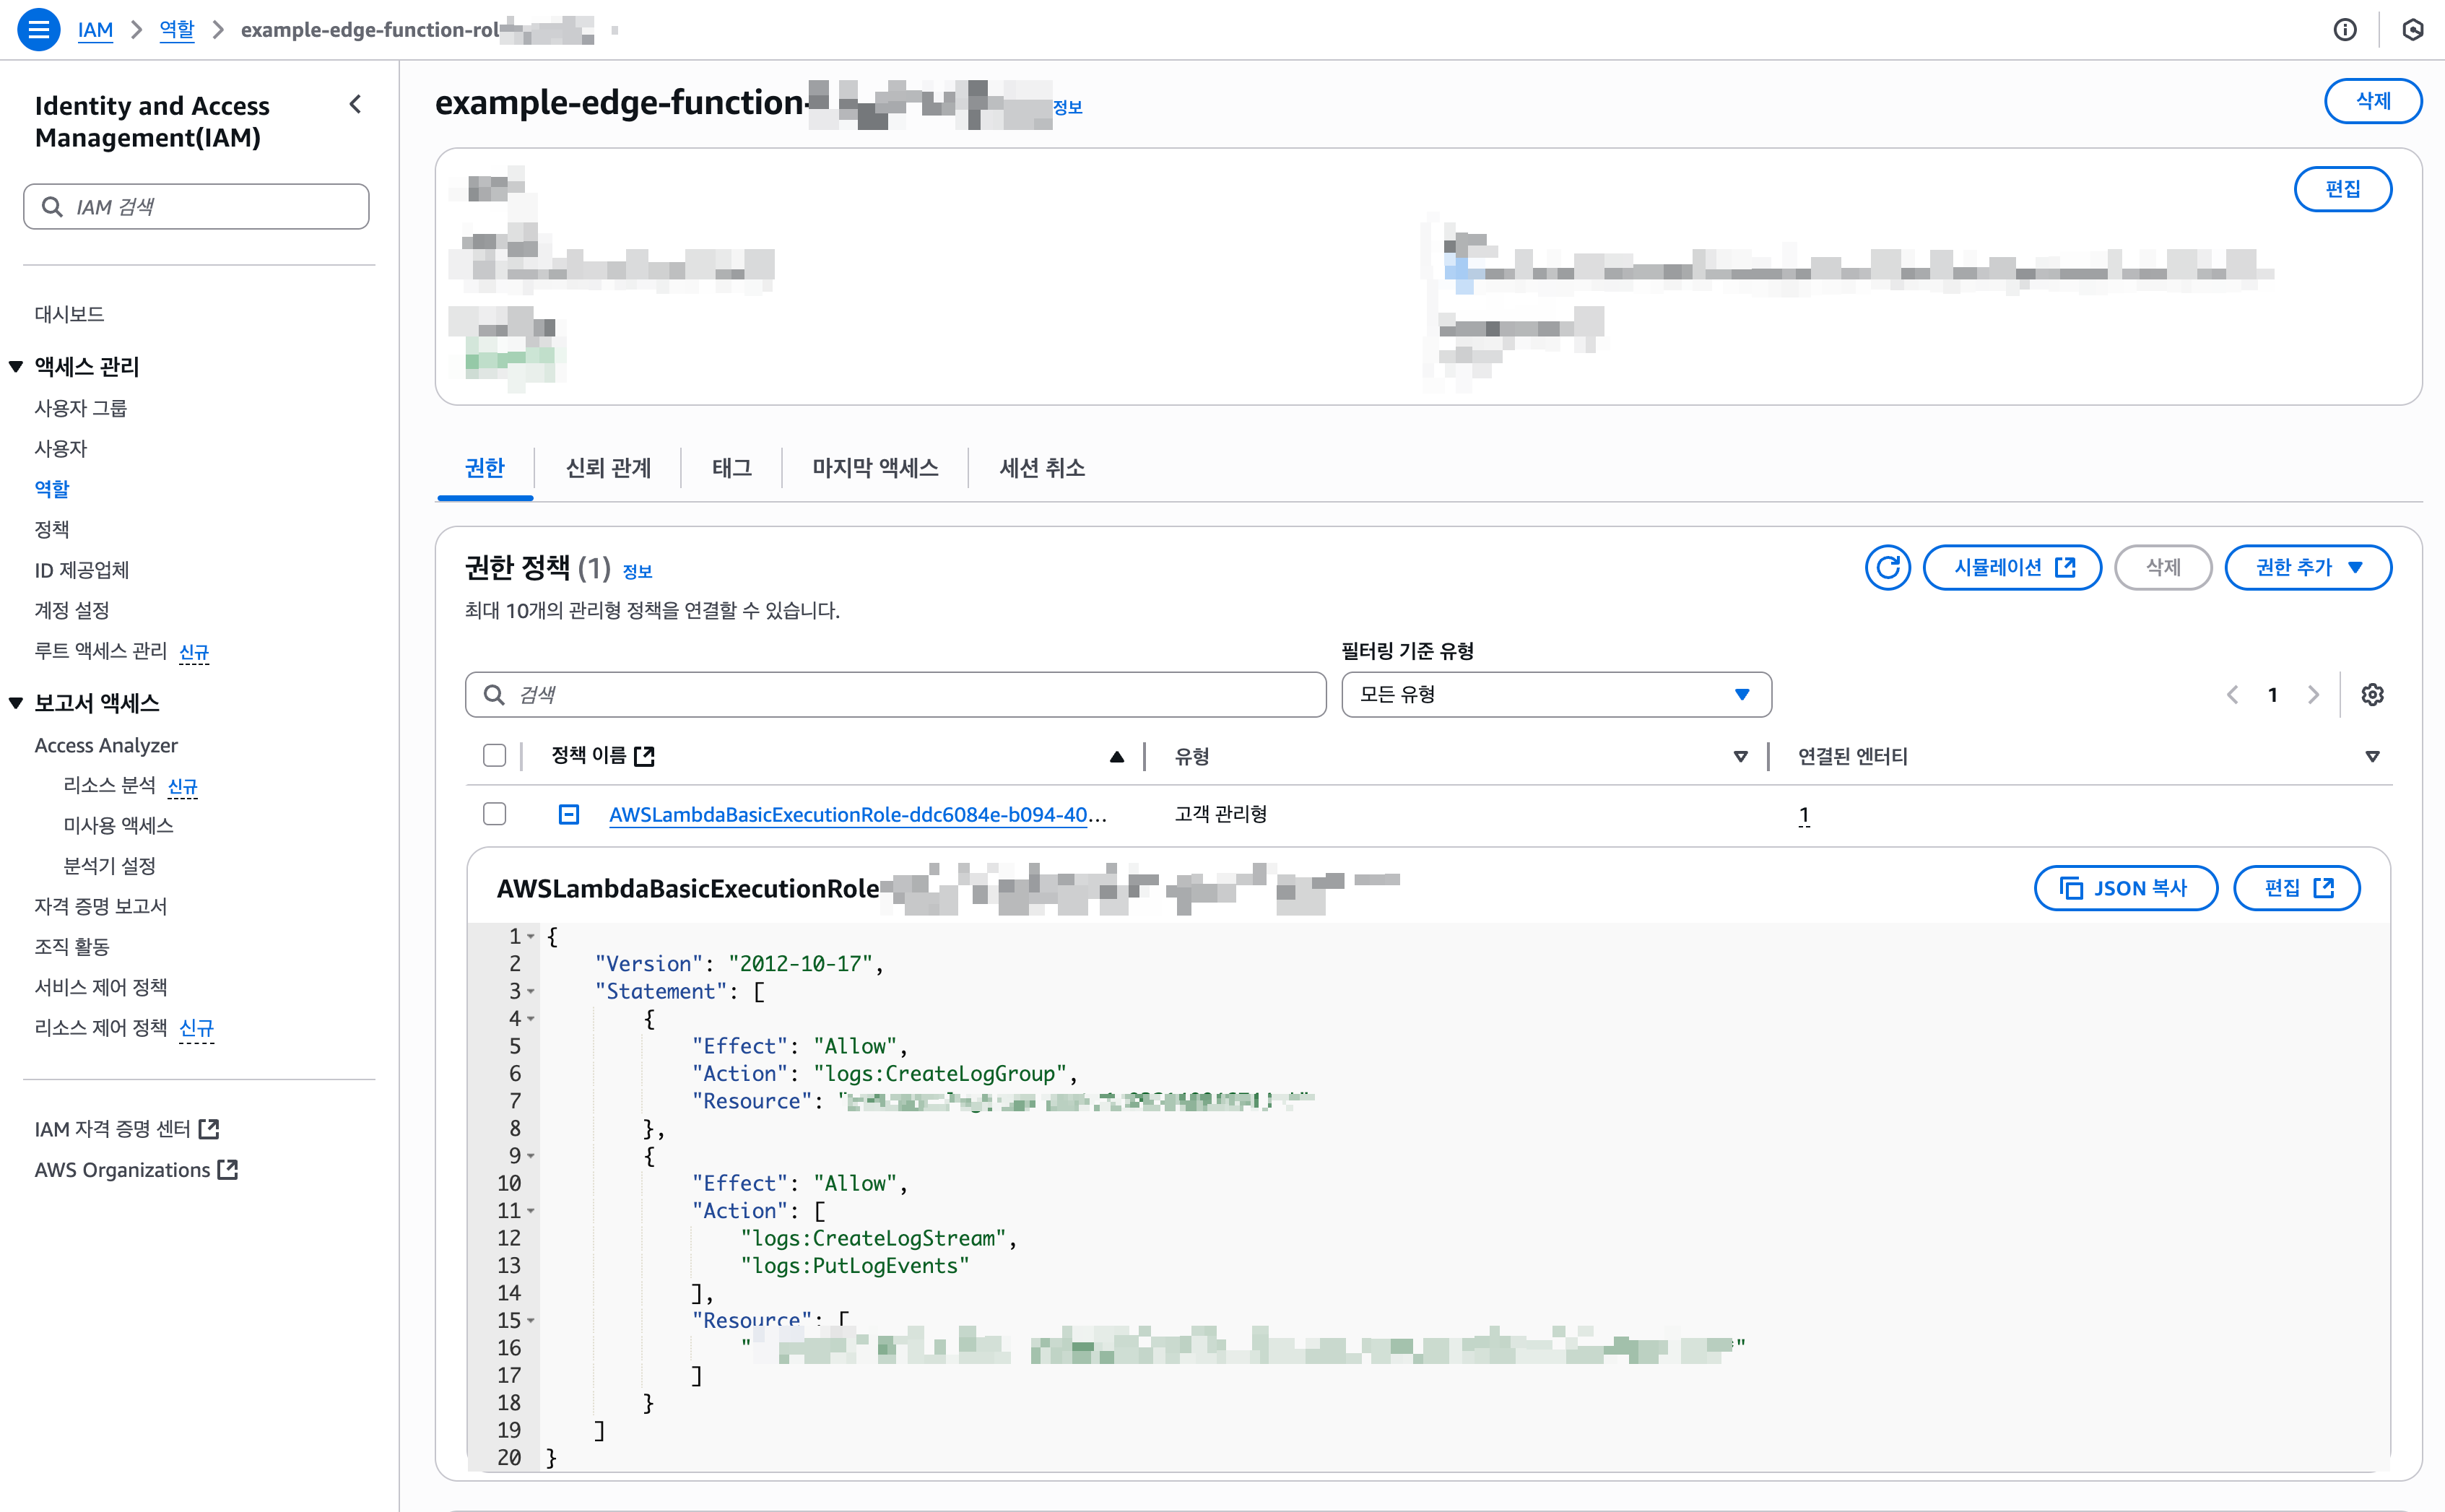Check the AWSLambdaBasicExecutionRole row checkbox
The height and width of the screenshot is (1512, 2445).
(x=494, y=815)
